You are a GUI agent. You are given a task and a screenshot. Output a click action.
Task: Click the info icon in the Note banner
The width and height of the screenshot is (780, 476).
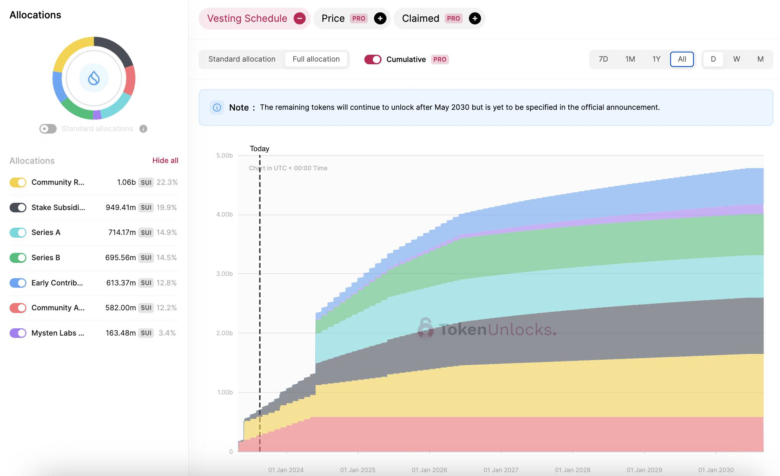tap(217, 108)
